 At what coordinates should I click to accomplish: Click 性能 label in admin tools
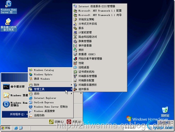pyautogui.click(x=81, y=63)
